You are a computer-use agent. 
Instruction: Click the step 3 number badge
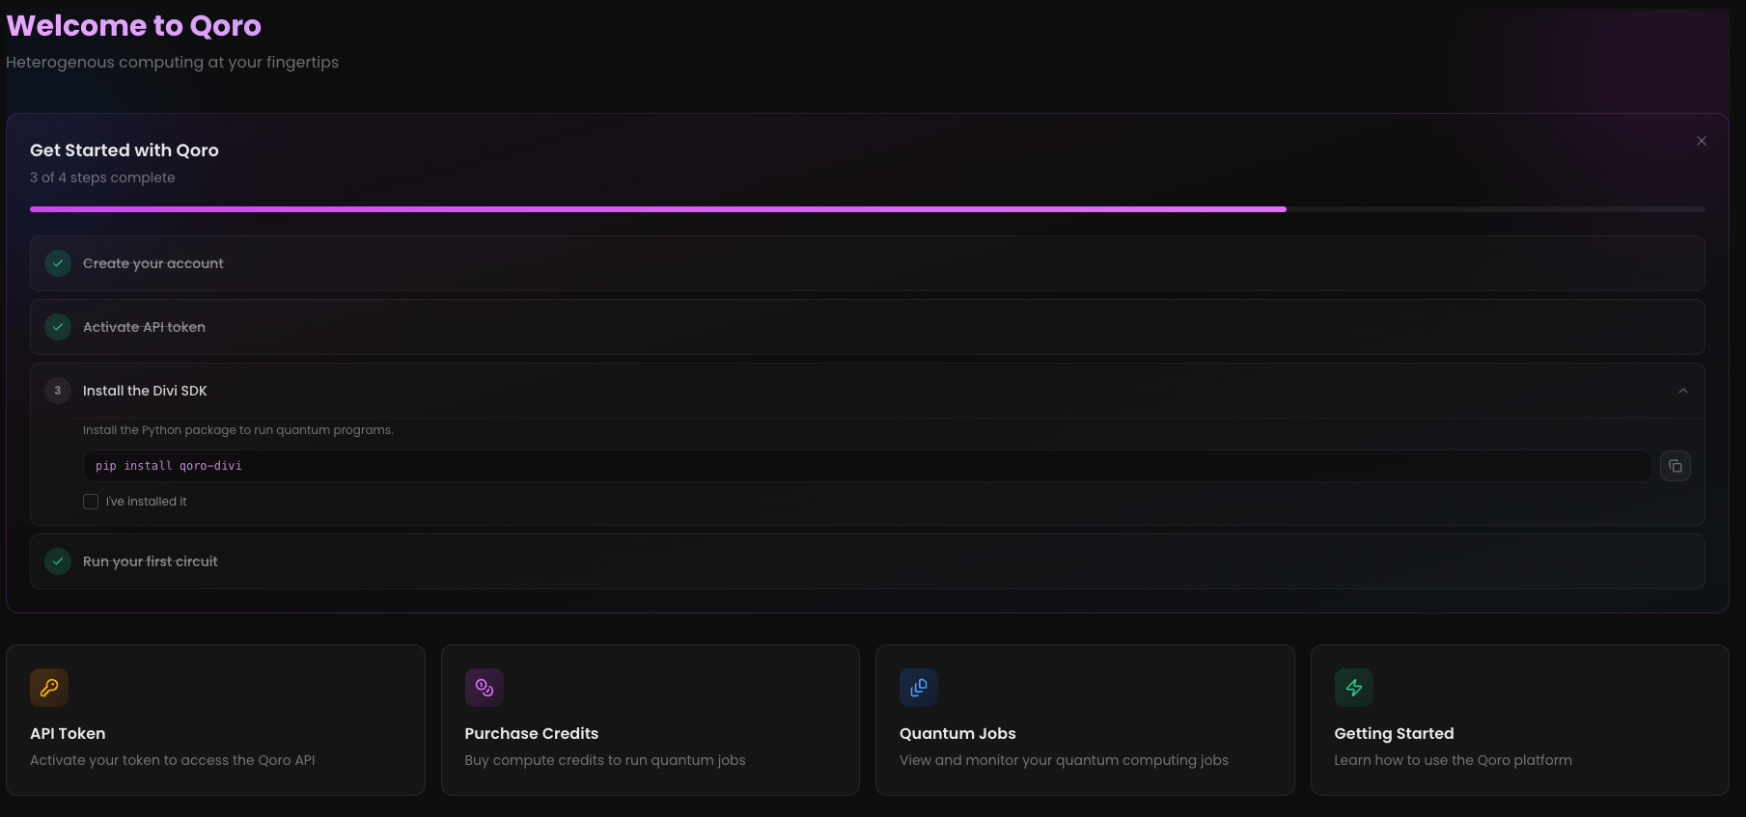(x=58, y=391)
